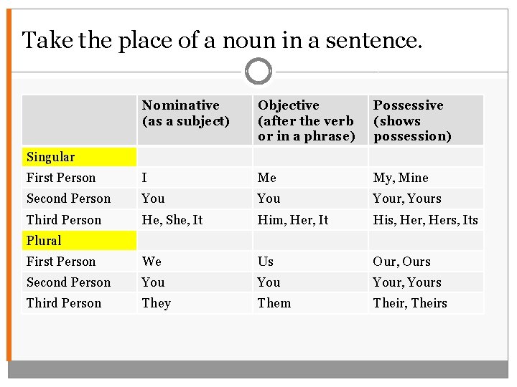Select the Objective column header
This screenshot has height=387, width=517.
pyautogui.click(x=311, y=120)
